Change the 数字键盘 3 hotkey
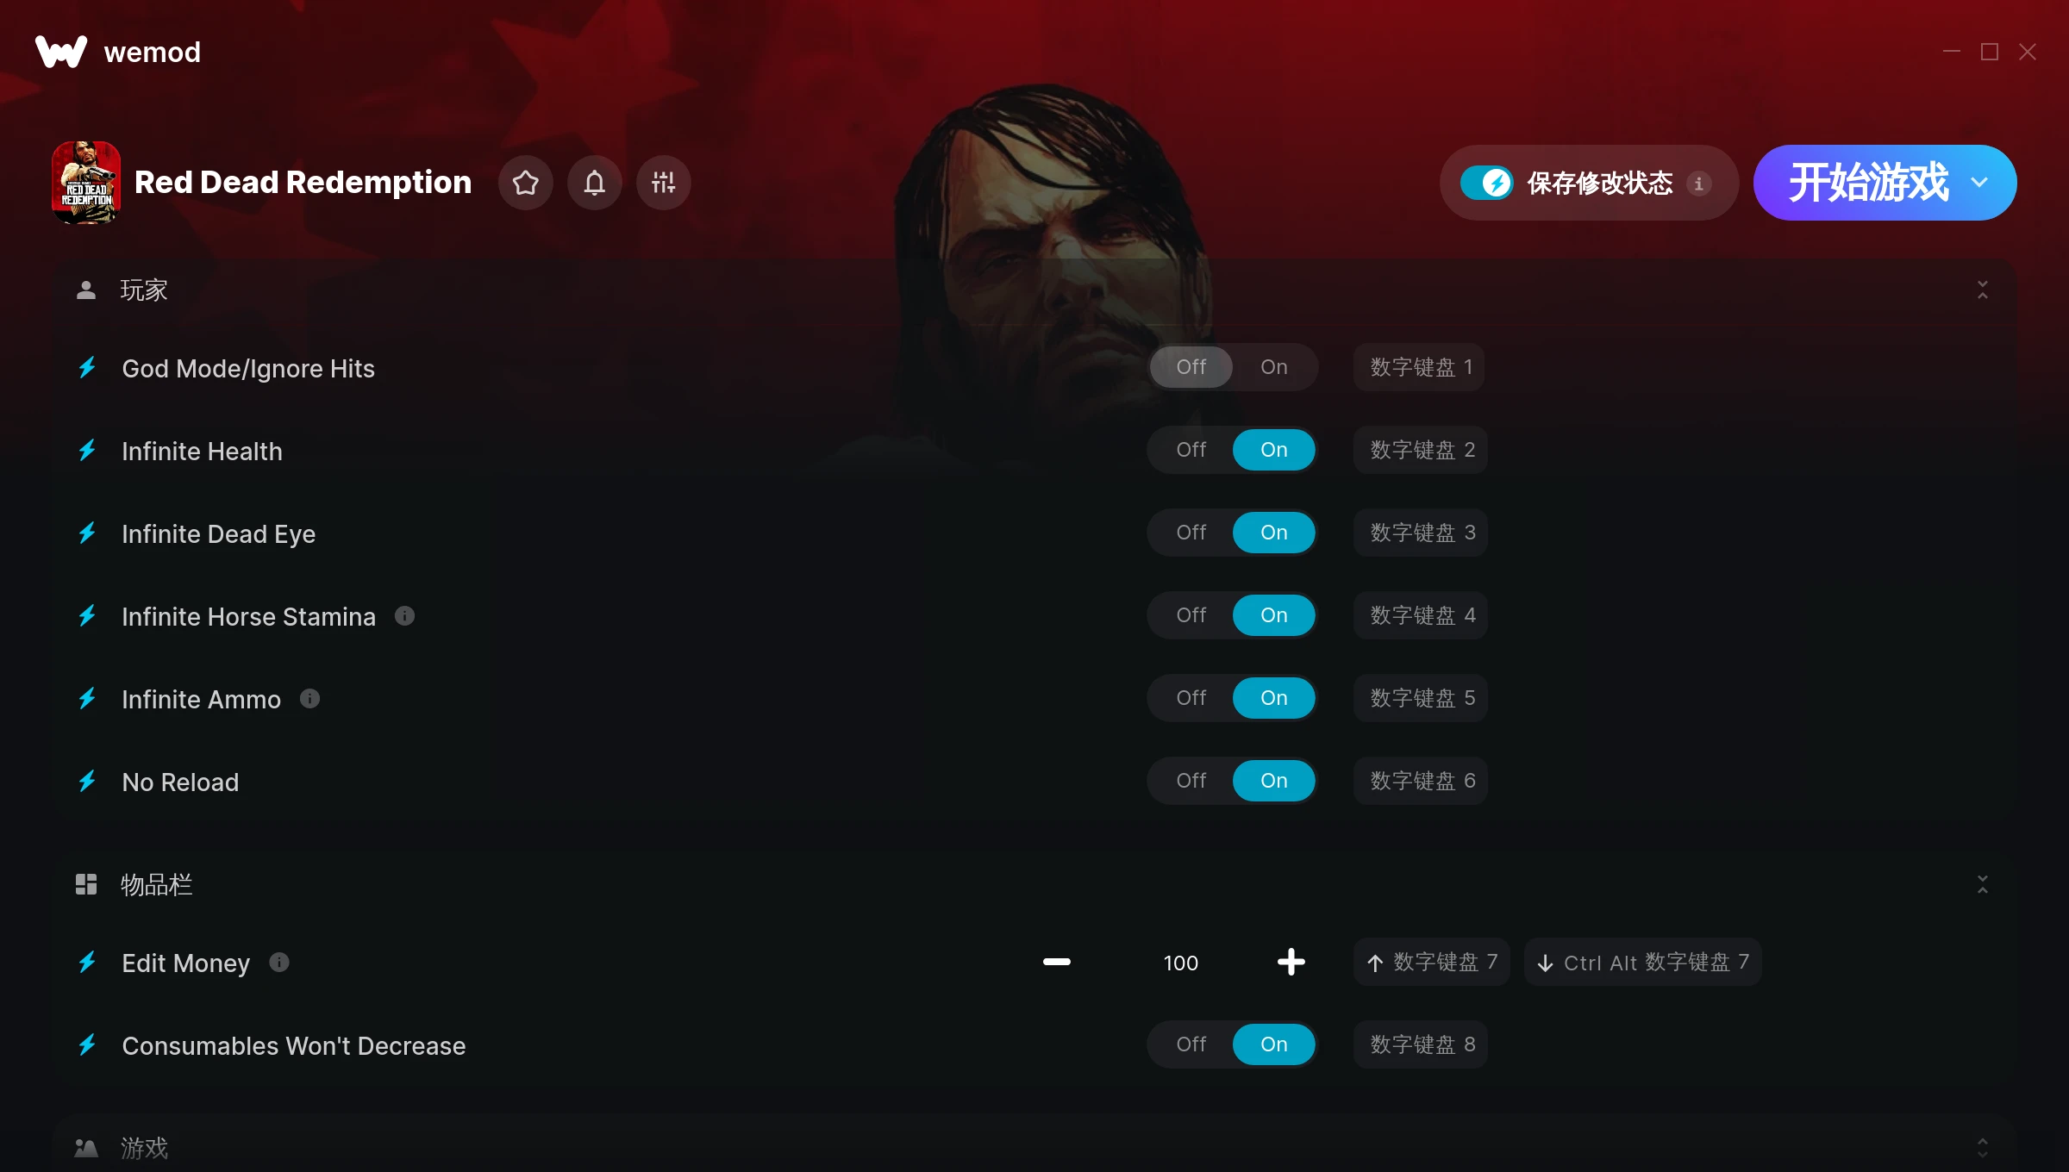This screenshot has height=1172, width=2069. click(1421, 533)
